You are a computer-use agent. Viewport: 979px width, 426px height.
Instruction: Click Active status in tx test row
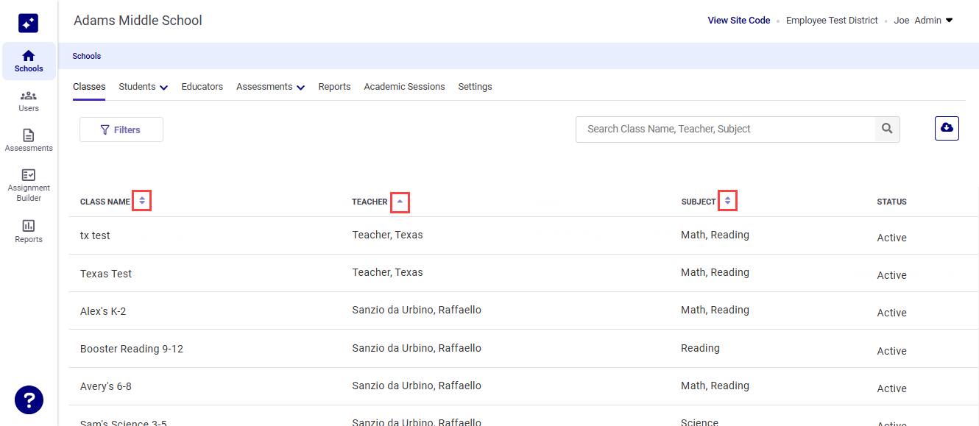tap(891, 238)
